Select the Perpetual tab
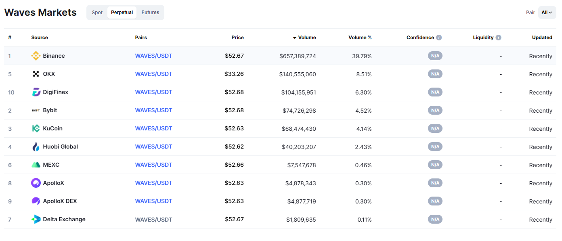This screenshot has height=241, width=562. coord(122,13)
